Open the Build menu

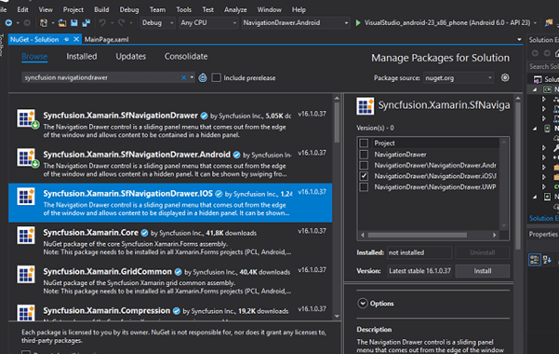(101, 9)
